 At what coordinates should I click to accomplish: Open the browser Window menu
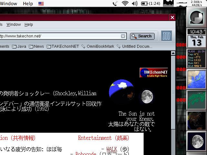tap(14, 25)
